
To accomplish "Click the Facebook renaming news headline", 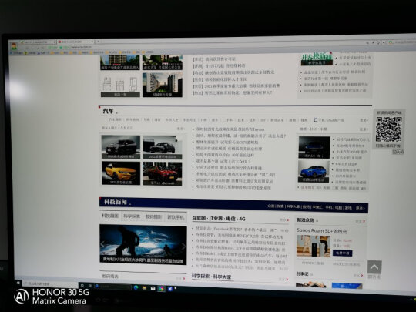I will (x=237, y=230).
